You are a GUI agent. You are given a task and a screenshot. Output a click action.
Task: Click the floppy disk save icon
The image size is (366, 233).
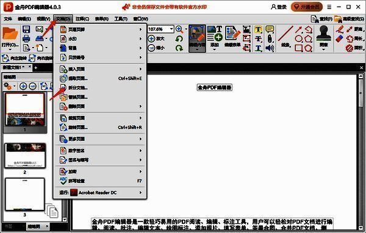[x=26, y=29]
